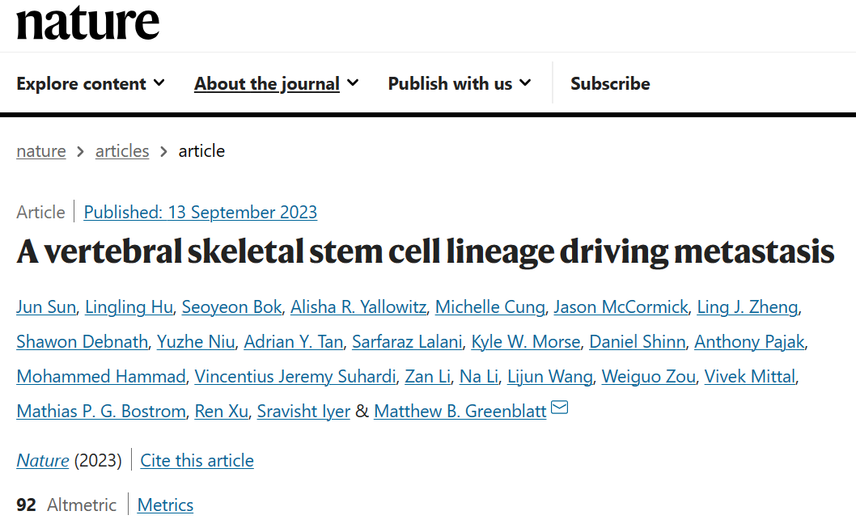Image resolution: width=856 pixels, height=528 pixels.
Task: Expand the Explore content dropdown
Action: coord(91,83)
